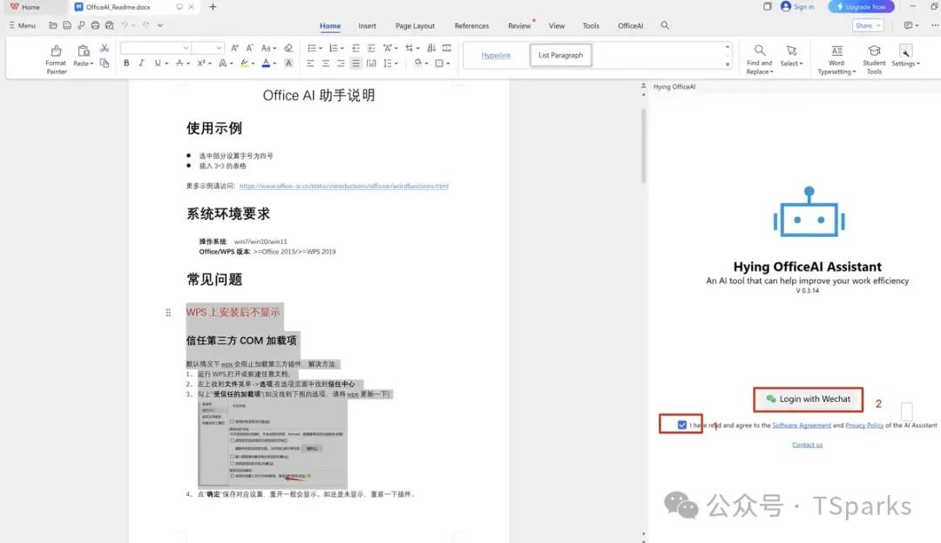The height and width of the screenshot is (543, 941).
Task: Open the Tools tab
Action: 591,26
